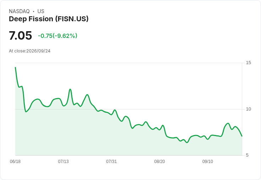
Task: Click the chart line's final point at right edge
Action: coord(242,136)
